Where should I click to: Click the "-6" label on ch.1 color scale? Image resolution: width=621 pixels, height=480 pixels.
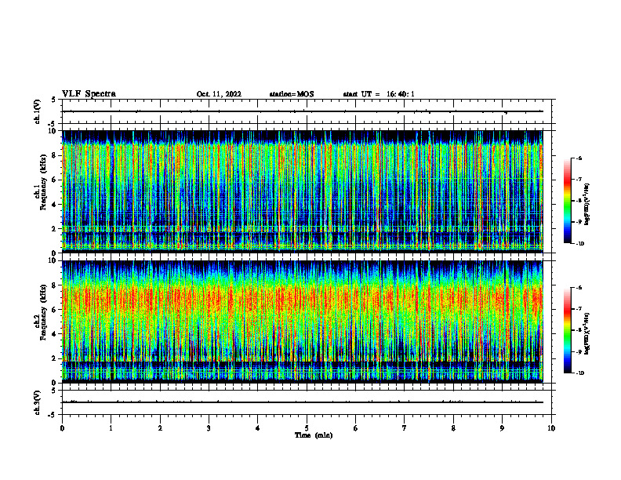579,158
